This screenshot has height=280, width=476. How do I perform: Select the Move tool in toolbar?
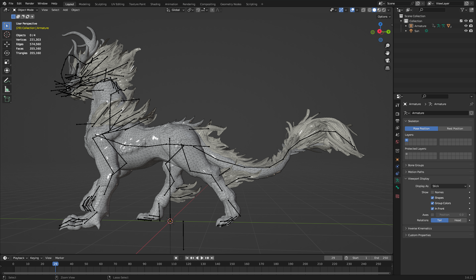point(7,44)
